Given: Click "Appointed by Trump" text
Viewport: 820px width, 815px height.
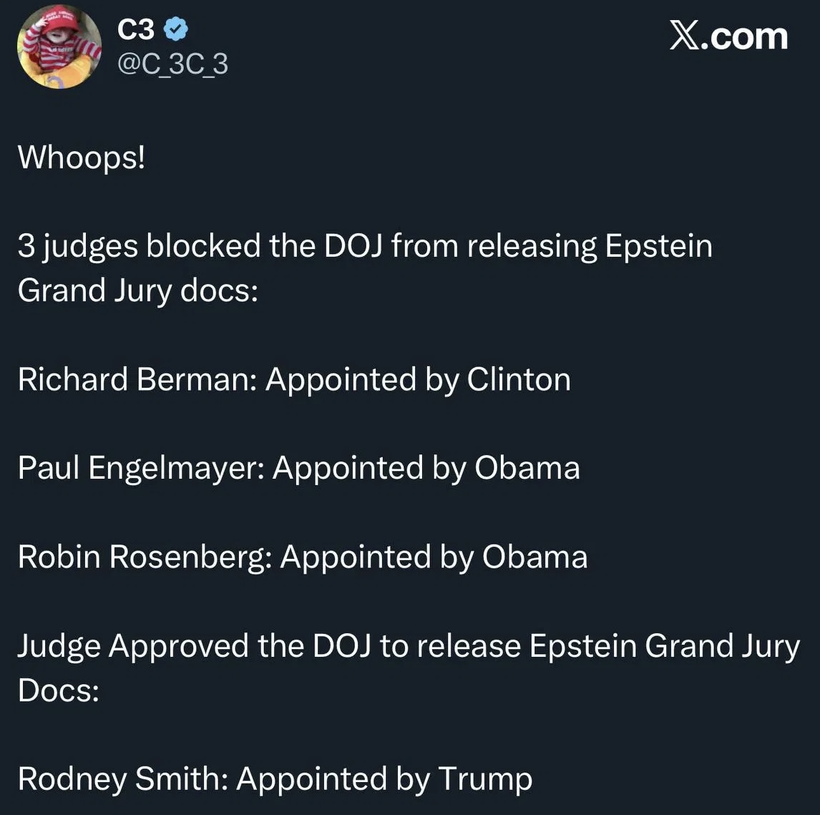Looking at the screenshot, I should point(384,779).
